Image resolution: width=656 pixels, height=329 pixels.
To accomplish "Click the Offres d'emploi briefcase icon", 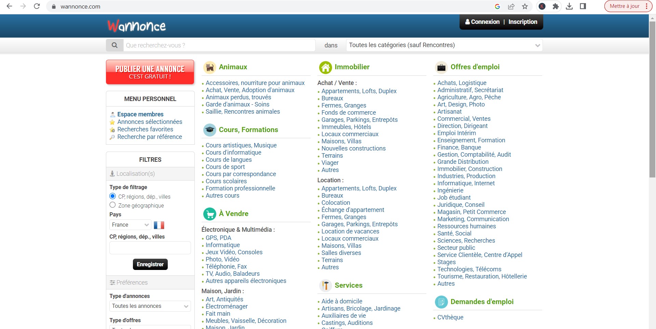I will pos(441,67).
